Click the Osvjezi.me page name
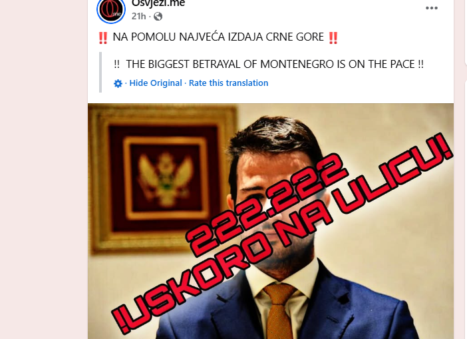This screenshot has height=339, width=467. point(158,3)
